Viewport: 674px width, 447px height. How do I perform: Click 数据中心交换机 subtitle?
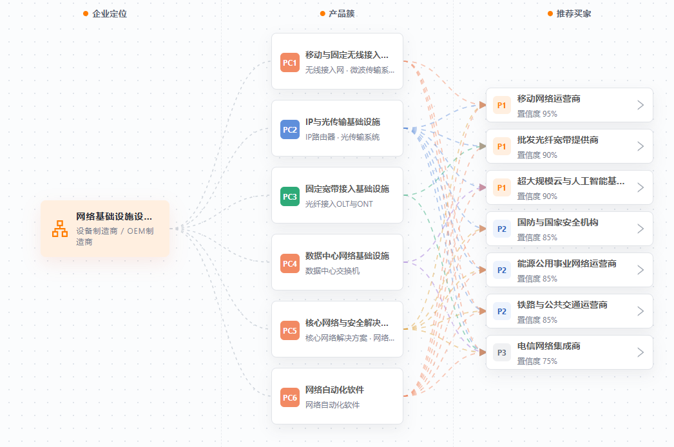click(332, 271)
